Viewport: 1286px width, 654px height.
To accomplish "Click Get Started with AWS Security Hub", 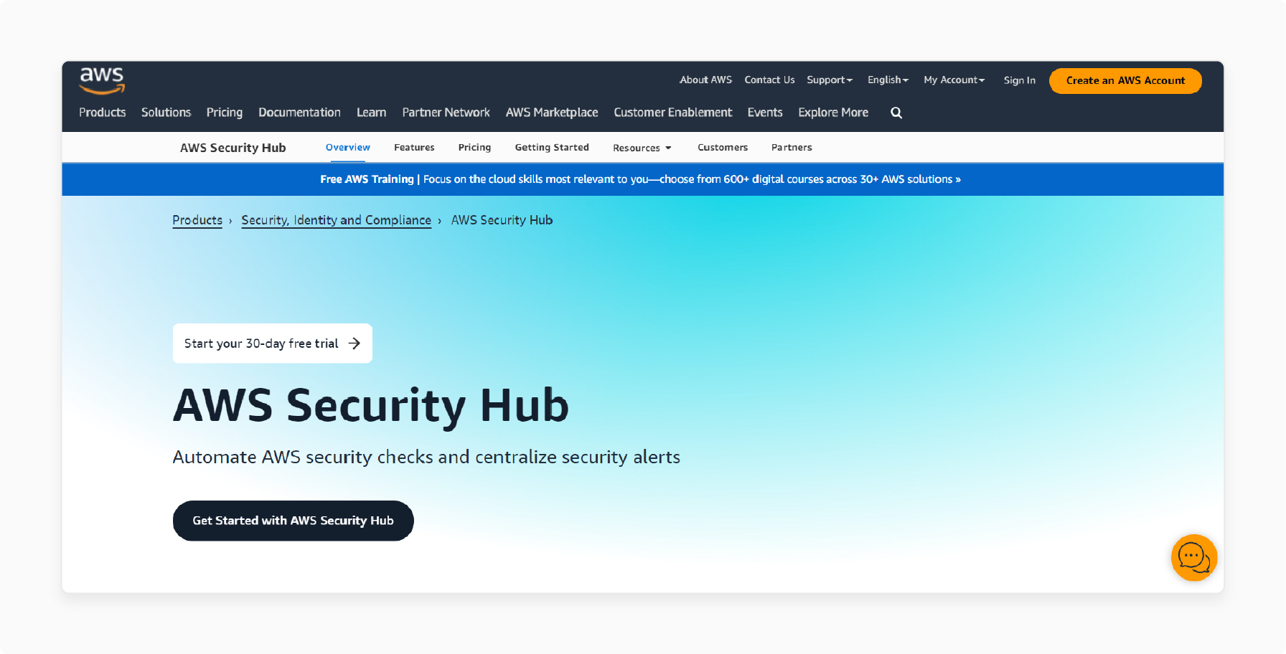I will pyautogui.click(x=293, y=521).
